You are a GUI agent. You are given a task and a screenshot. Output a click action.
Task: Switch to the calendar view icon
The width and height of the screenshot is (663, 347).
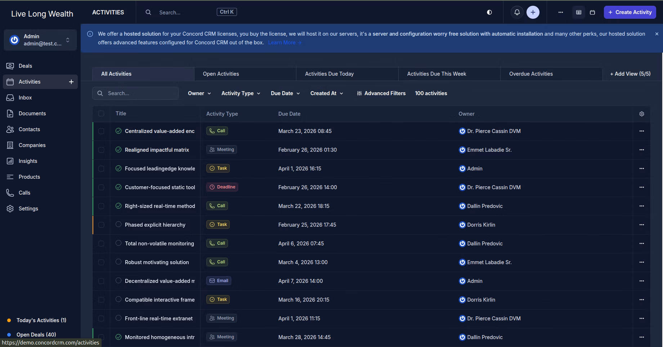point(592,12)
